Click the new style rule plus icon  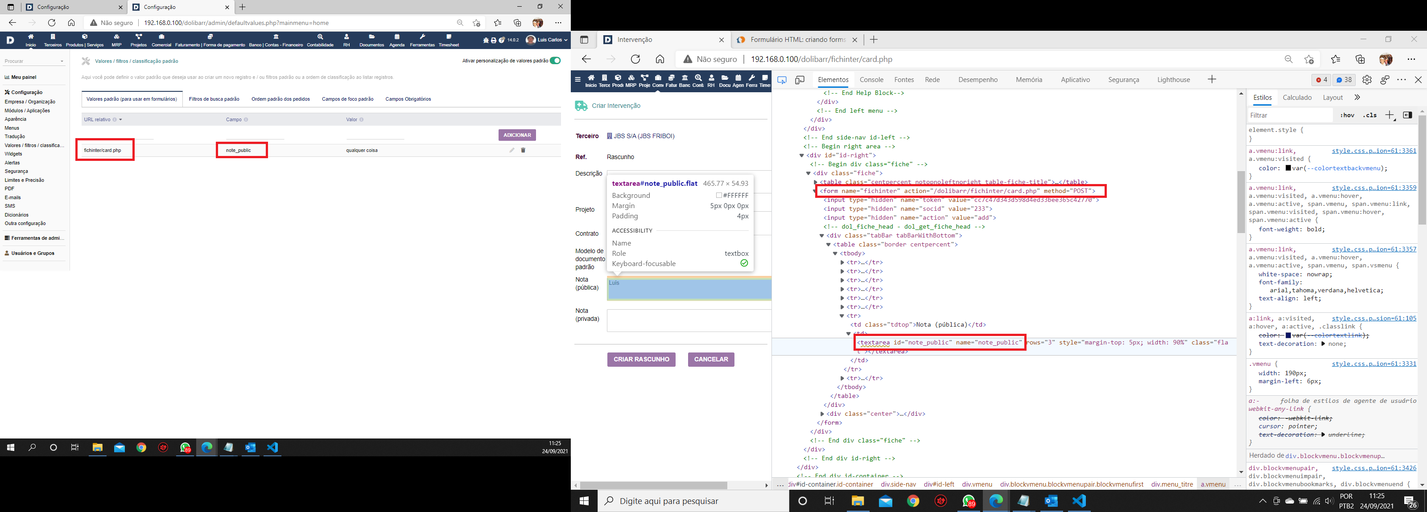point(1390,115)
